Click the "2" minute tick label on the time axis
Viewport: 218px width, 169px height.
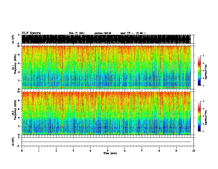click(x=56, y=151)
